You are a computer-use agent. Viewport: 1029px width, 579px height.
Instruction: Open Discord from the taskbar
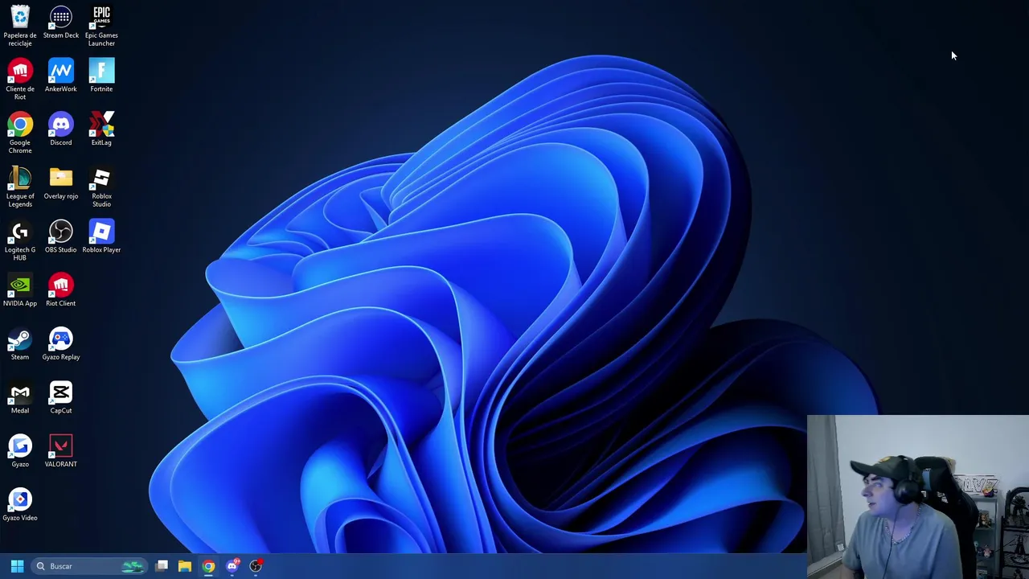click(232, 566)
